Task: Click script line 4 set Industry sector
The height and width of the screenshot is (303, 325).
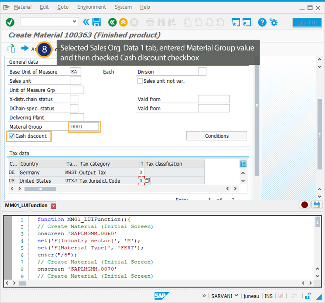Action: (89, 241)
